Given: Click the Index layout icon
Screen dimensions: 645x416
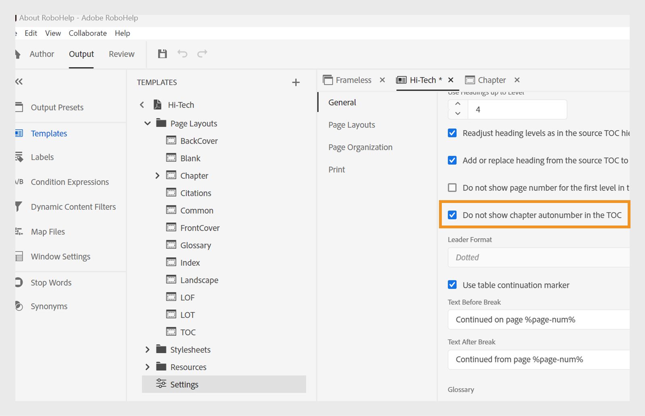Looking at the screenshot, I should 171,262.
